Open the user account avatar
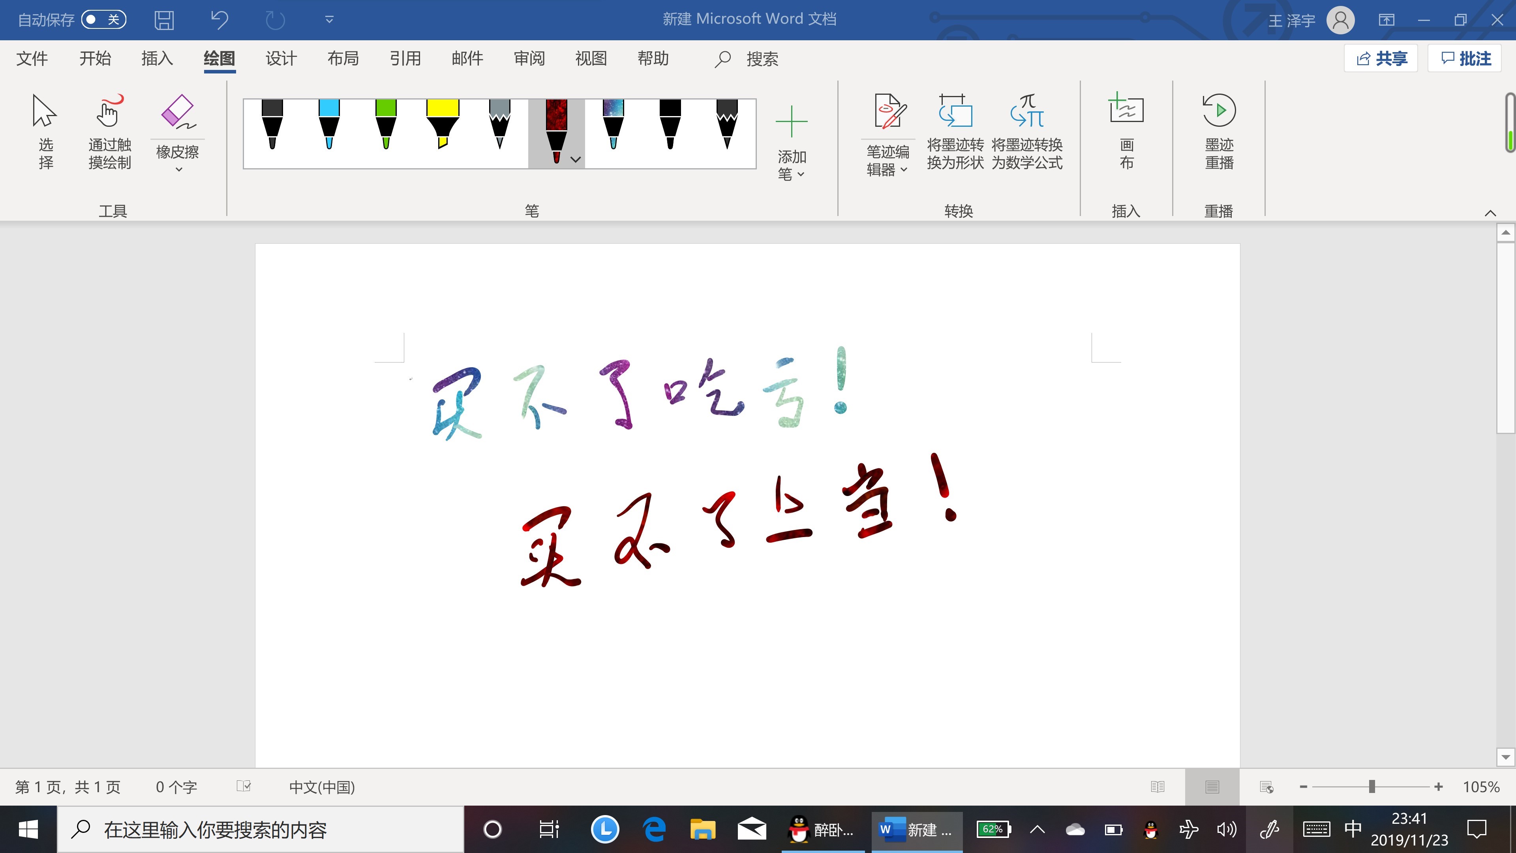This screenshot has height=853, width=1516. tap(1341, 20)
